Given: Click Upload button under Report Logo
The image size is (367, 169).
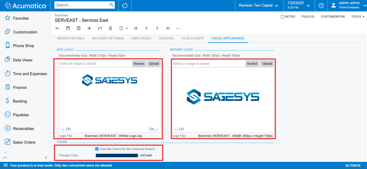Looking at the screenshot, I should 267,64.
